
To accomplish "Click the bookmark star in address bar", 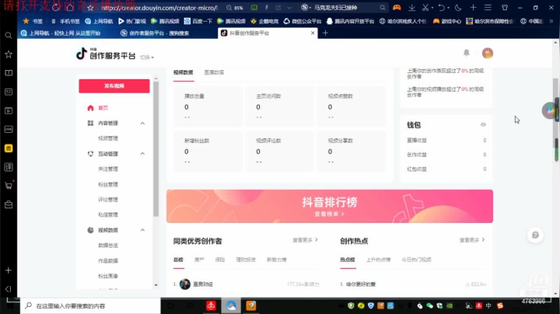I will [90, 8].
